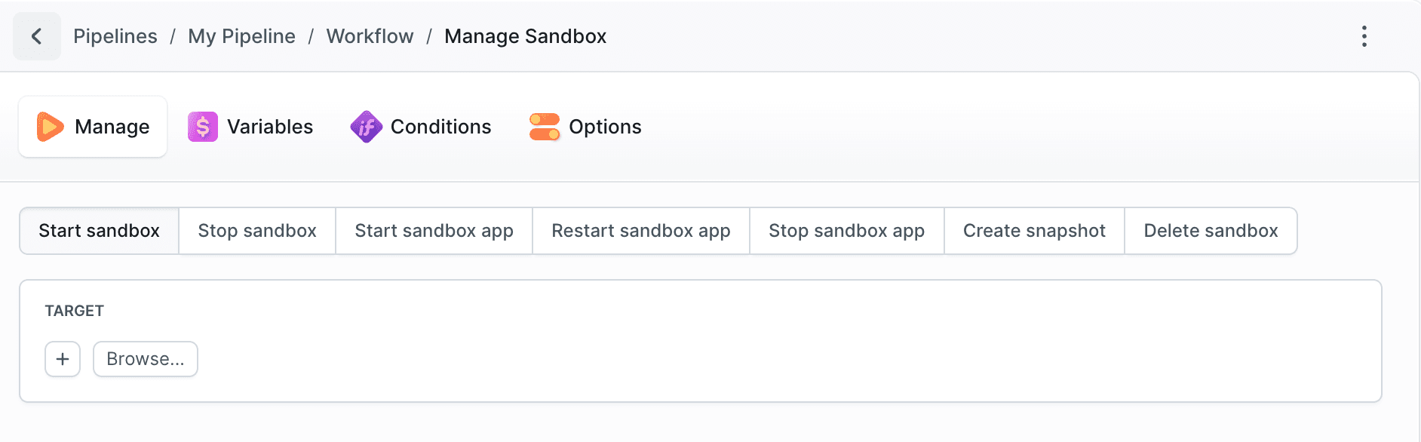Pick the Restart sandbox app option

(x=641, y=231)
